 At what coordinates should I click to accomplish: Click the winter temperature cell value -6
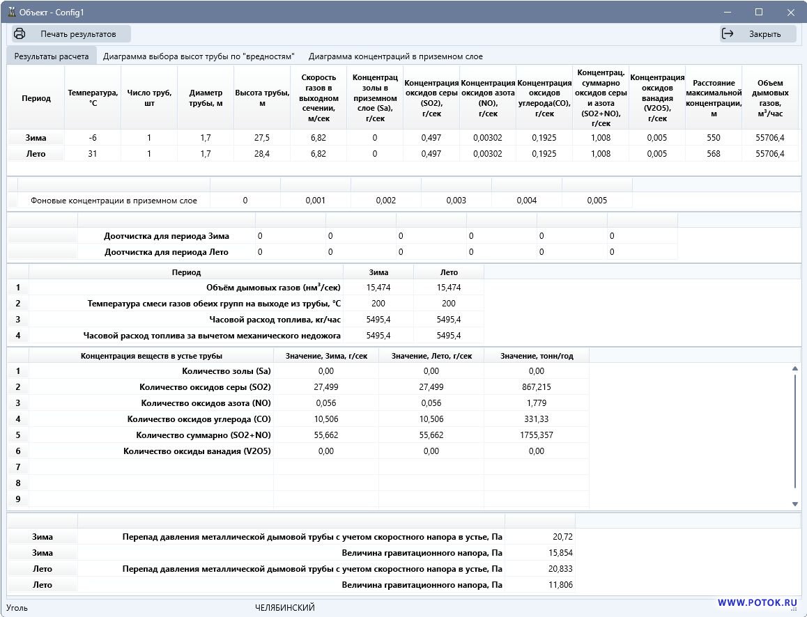coord(93,138)
